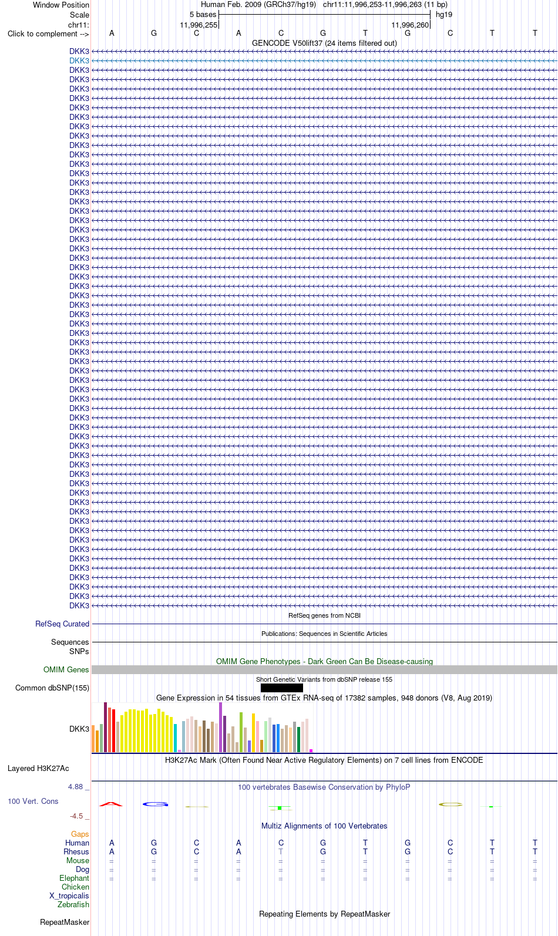Click the Scale track label
The width and height of the screenshot is (558, 936).
80,15
